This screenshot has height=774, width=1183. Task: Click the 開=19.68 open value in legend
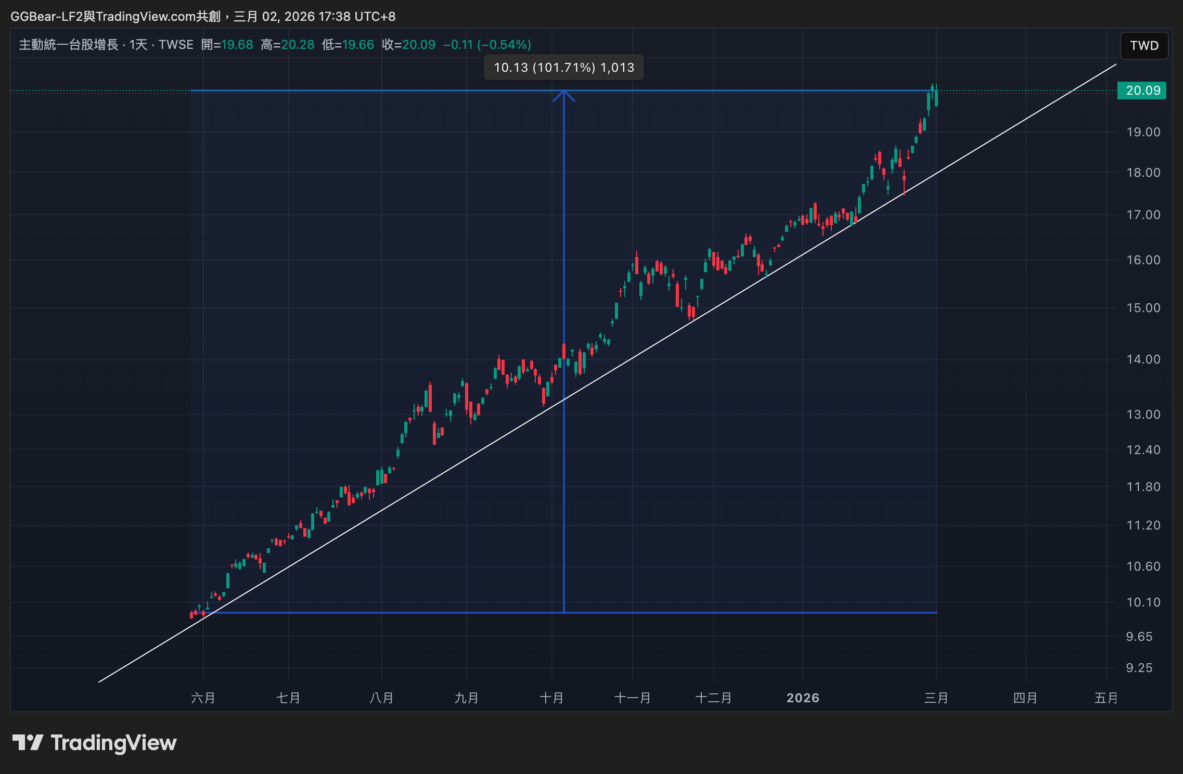227,45
